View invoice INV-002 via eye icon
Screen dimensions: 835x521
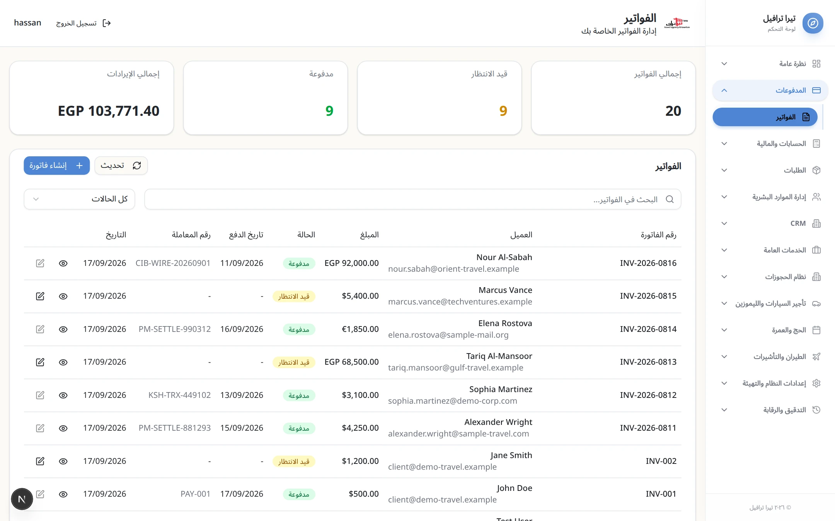(x=63, y=461)
